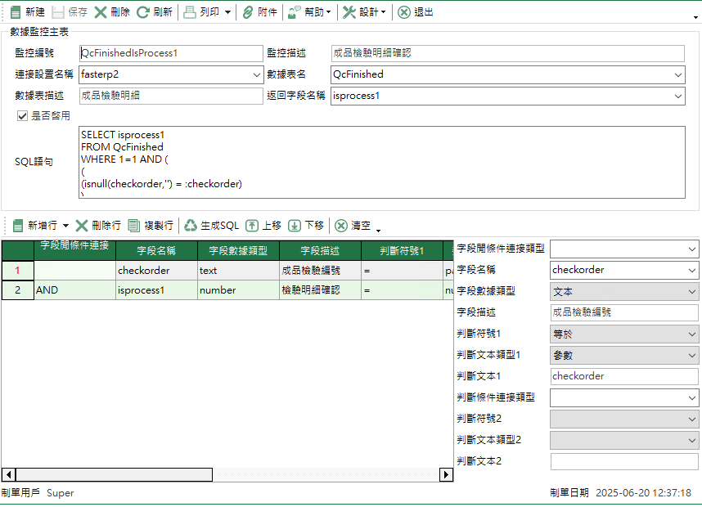Click the 判斷符號1 column header

[x=402, y=251]
